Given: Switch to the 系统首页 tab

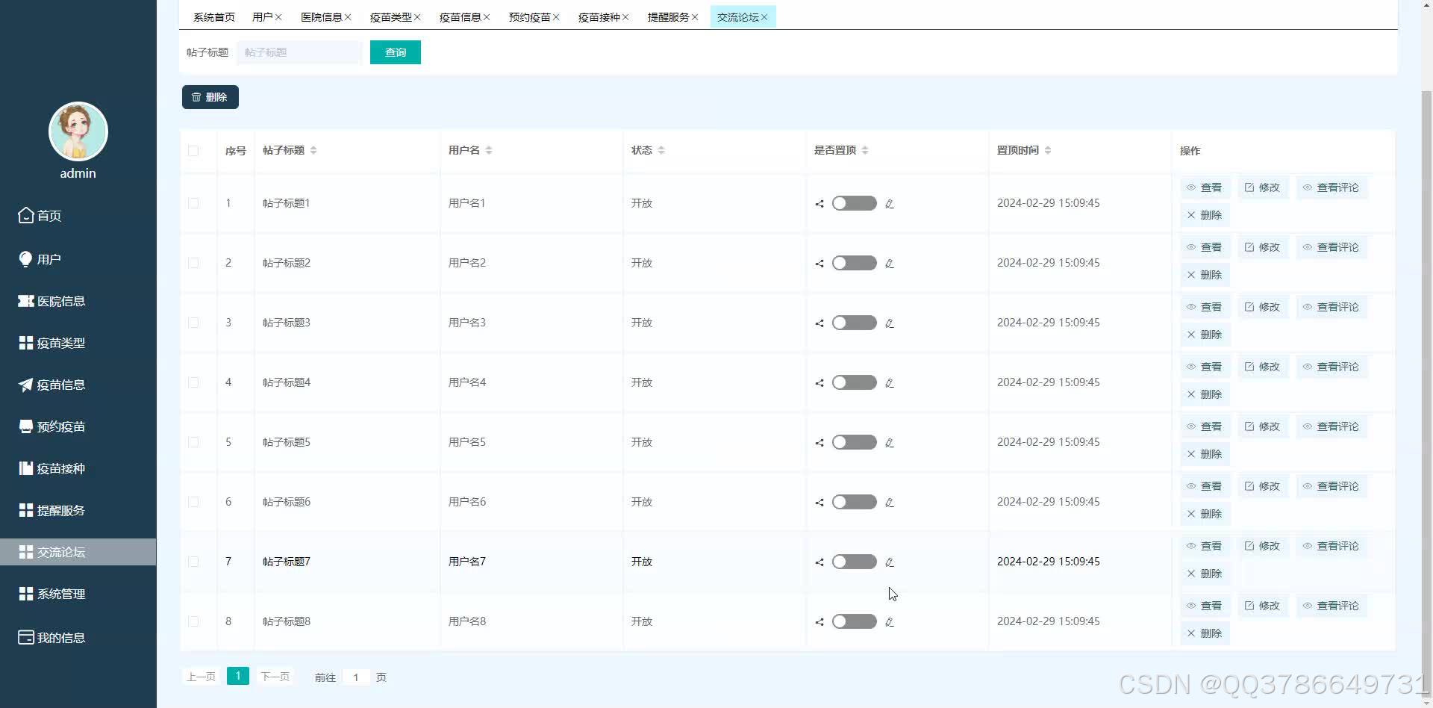Looking at the screenshot, I should click(214, 17).
